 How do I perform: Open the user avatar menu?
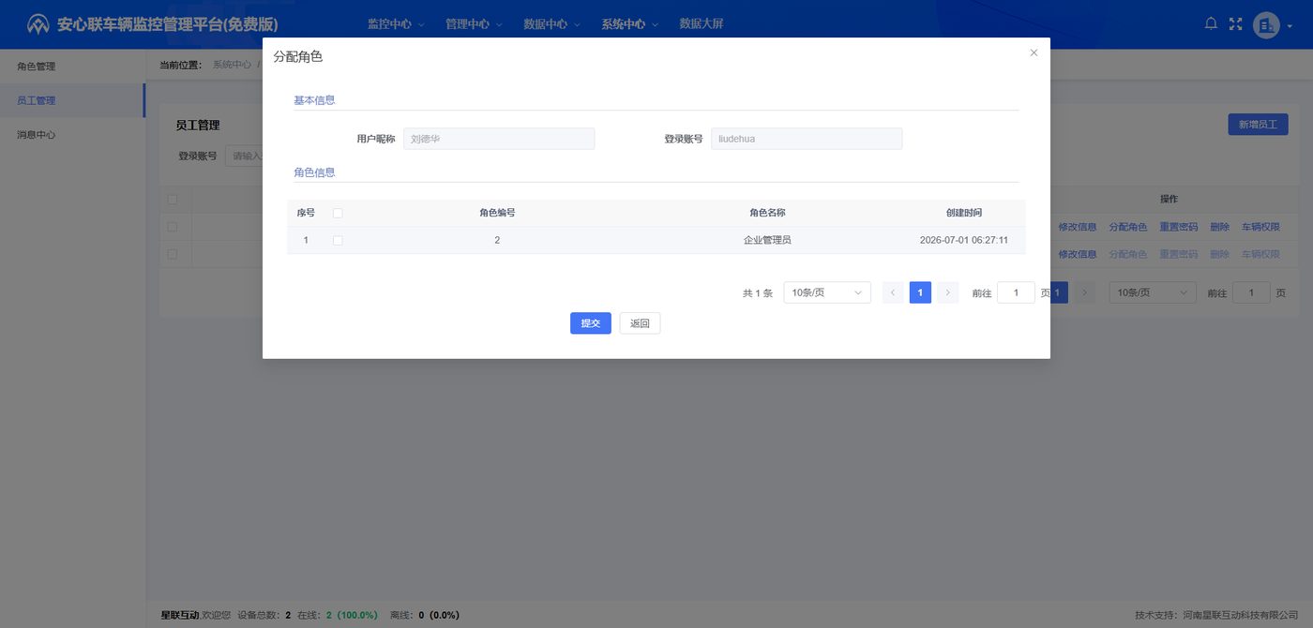click(1266, 25)
